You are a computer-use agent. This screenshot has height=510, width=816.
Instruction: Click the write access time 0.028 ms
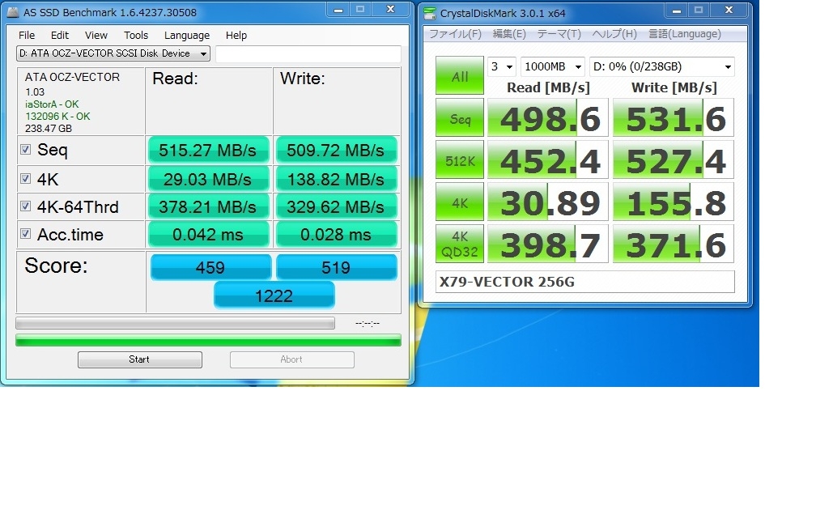point(336,234)
